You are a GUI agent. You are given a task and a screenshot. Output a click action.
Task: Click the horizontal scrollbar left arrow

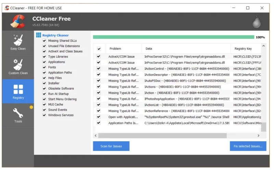coord(96,135)
